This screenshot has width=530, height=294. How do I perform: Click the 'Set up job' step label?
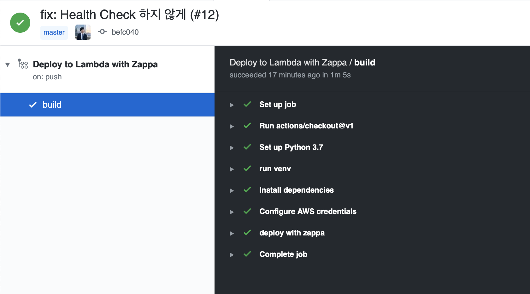pos(278,105)
